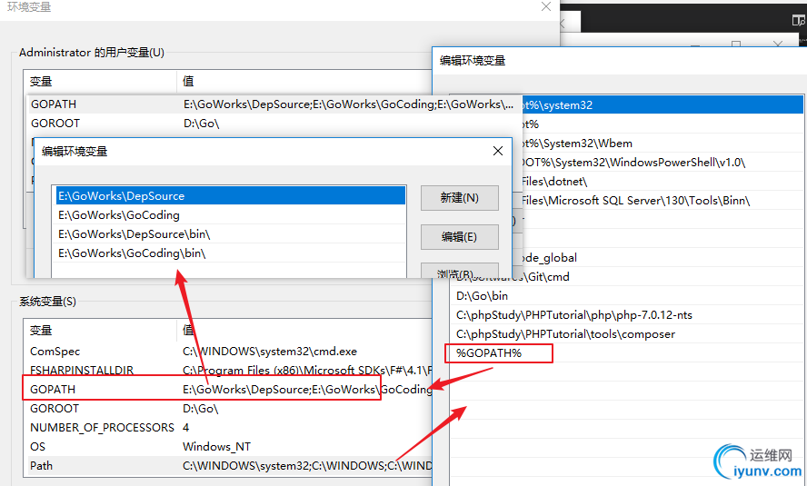The width and height of the screenshot is (807, 486).
Task: Select the Git\cmd path entry
Action: coord(626,277)
